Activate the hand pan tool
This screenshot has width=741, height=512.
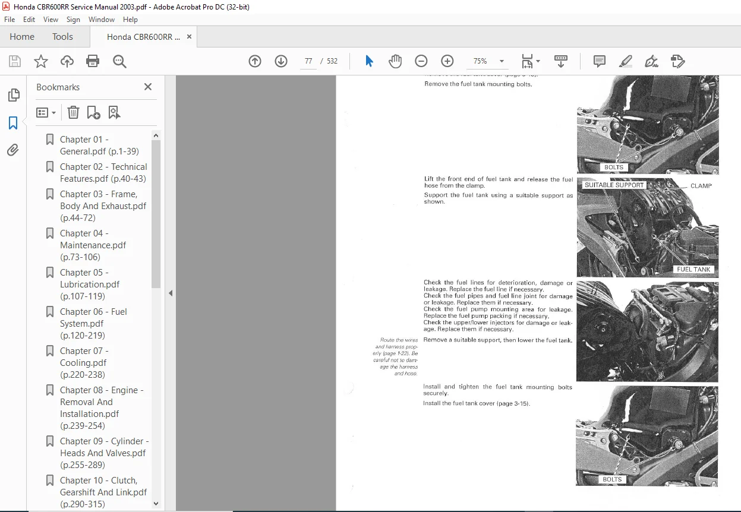click(x=395, y=61)
